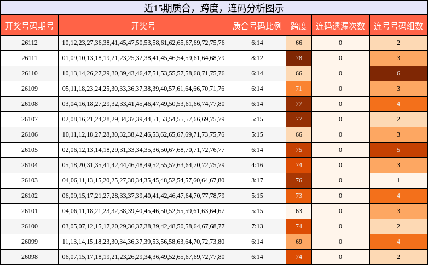
Task: Select period number 26103
Action: 29,180
